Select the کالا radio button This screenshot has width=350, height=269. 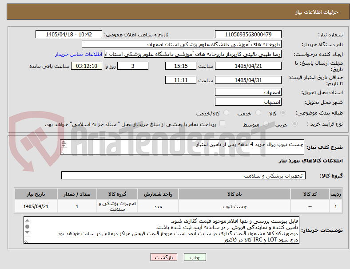coord(283,113)
